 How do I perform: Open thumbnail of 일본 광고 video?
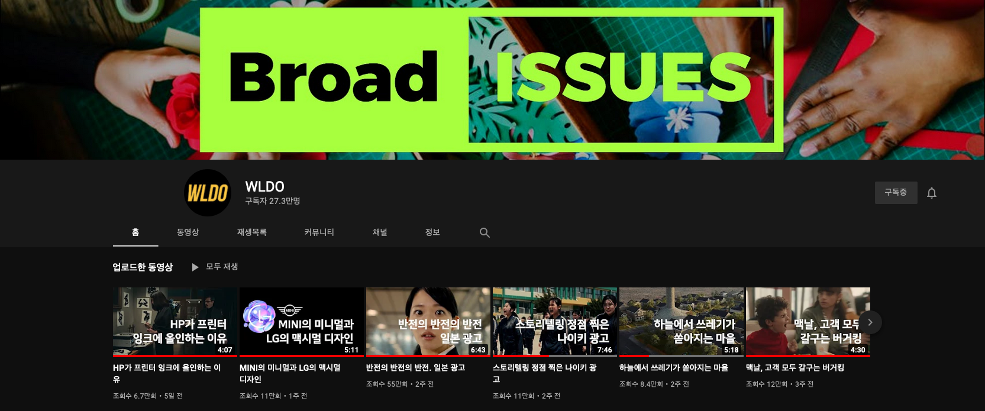click(428, 322)
